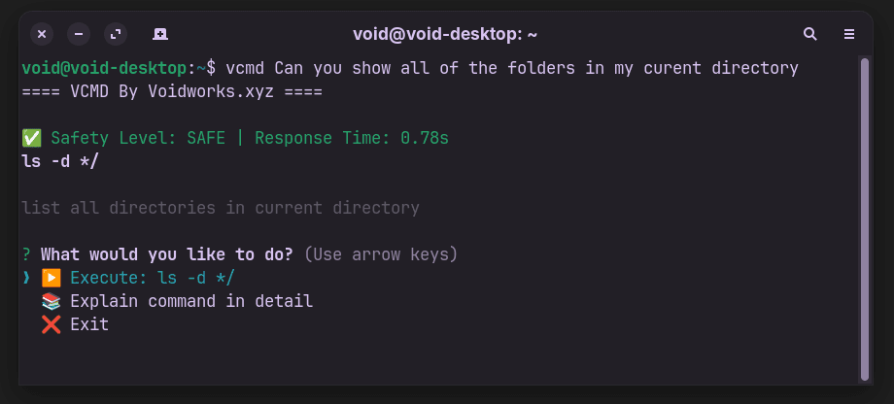Image resolution: width=894 pixels, height=404 pixels.
Task: Click the bold ls -d */ command line
Action: pos(60,161)
